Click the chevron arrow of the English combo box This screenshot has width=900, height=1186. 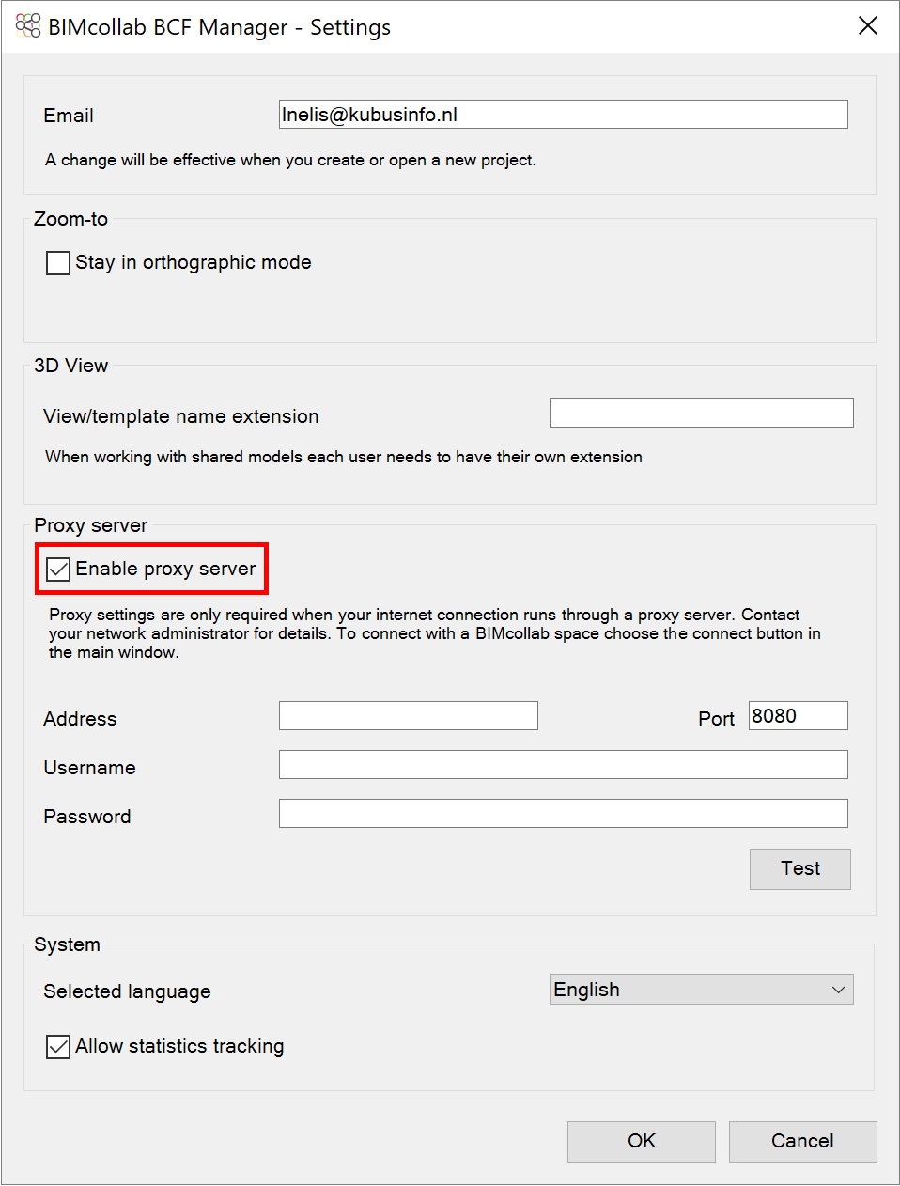coord(838,990)
